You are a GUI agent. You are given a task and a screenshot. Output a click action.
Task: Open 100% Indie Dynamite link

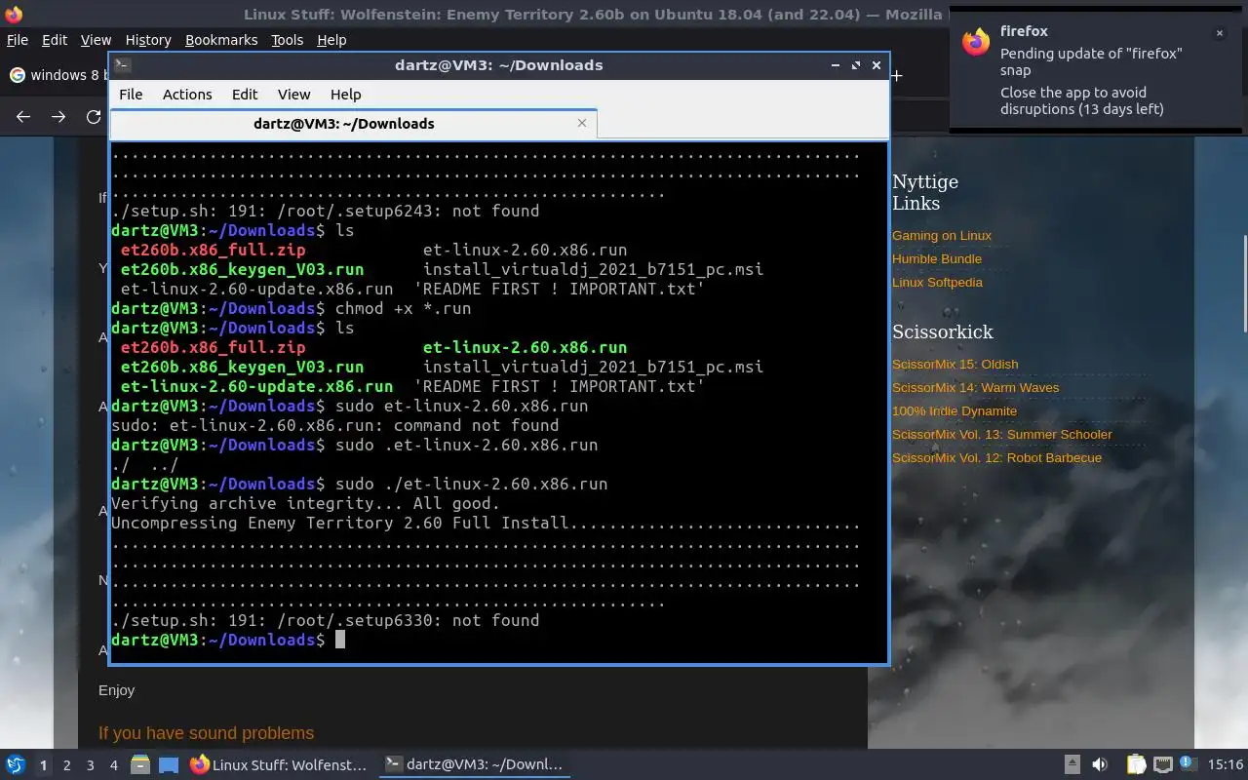pos(955,410)
